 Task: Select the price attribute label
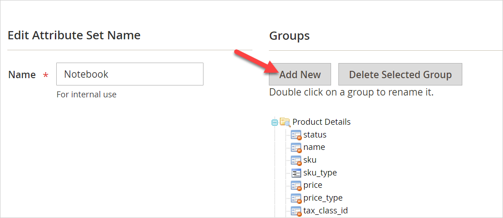coord(313,185)
